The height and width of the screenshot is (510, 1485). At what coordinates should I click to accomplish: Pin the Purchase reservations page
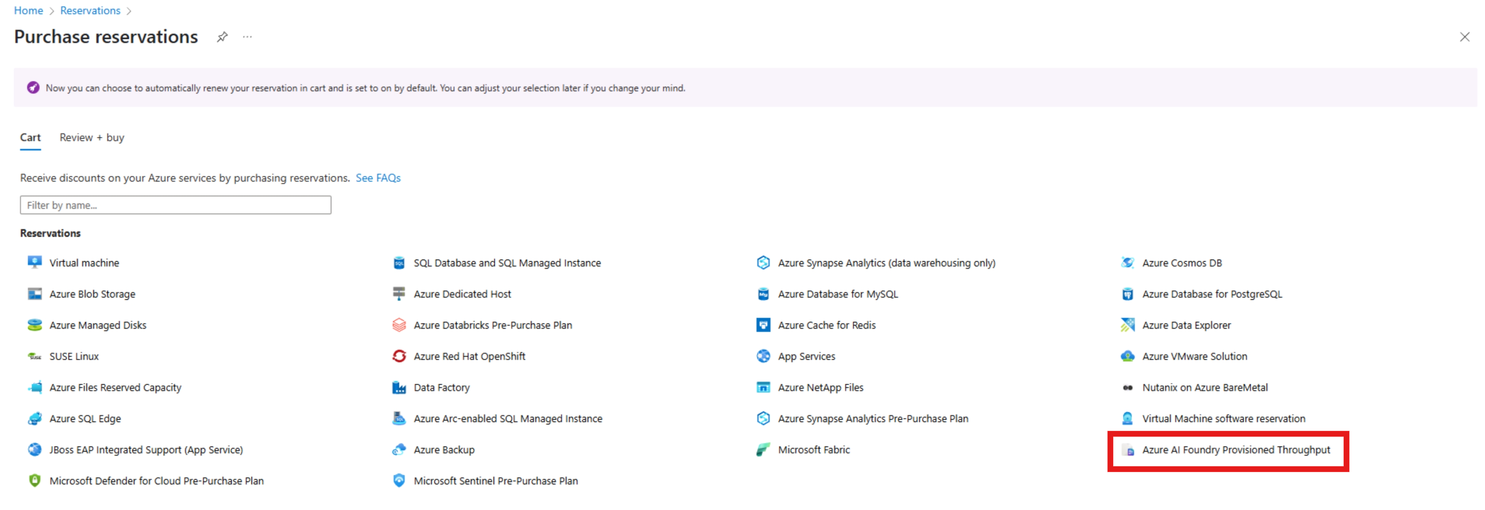[222, 37]
